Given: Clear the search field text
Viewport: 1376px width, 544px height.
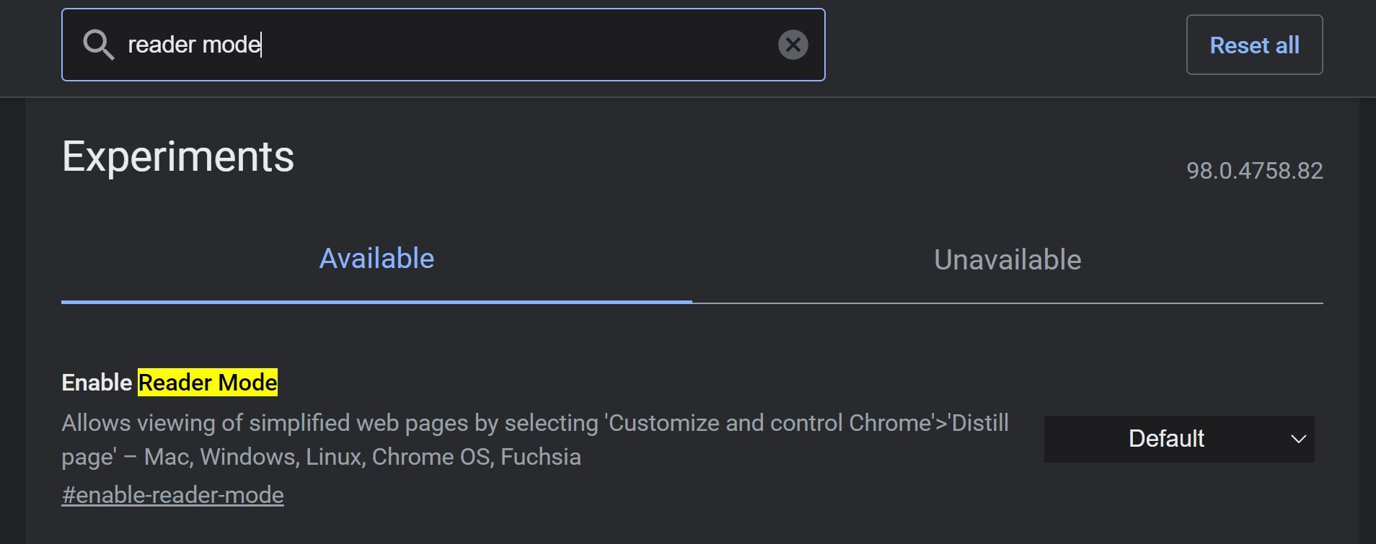Looking at the screenshot, I should click(x=793, y=45).
